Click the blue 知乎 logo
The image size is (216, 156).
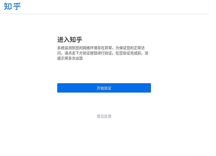click(12, 6)
